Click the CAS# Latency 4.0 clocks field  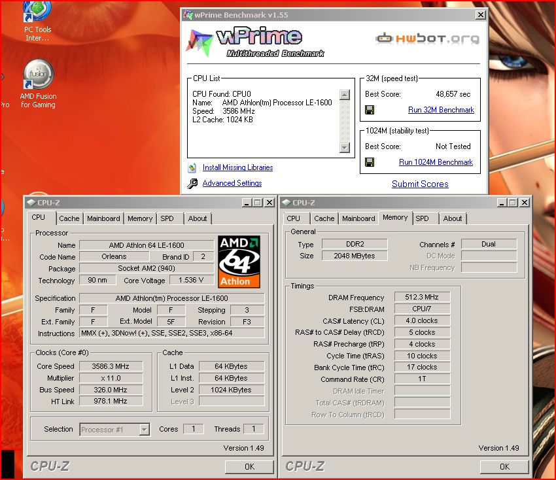[422, 320]
